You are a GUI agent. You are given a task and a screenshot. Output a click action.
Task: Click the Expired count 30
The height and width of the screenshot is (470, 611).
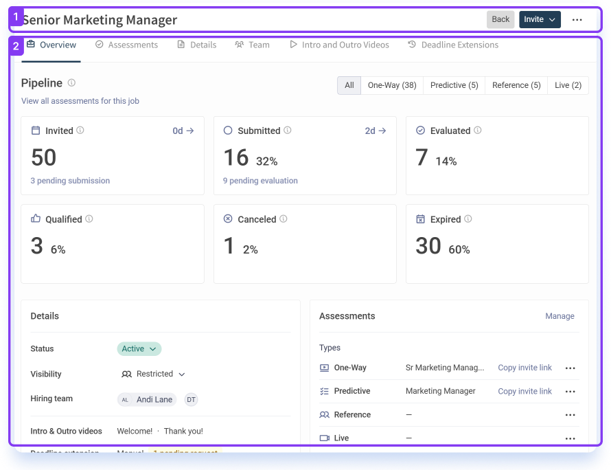428,246
